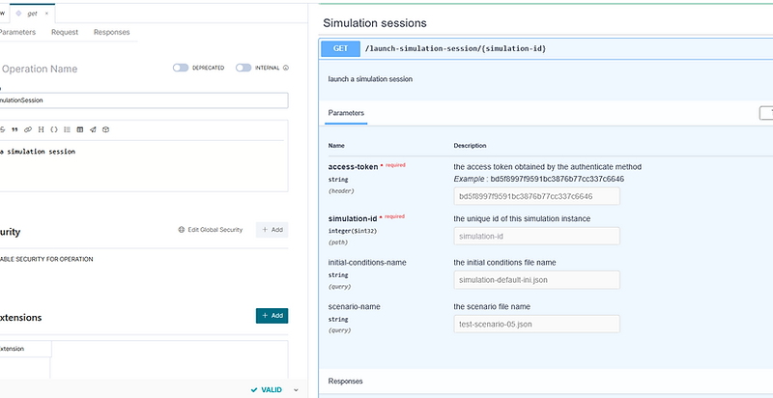Expand the VALID status chevron
This screenshot has width=773, height=398.
click(296, 390)
